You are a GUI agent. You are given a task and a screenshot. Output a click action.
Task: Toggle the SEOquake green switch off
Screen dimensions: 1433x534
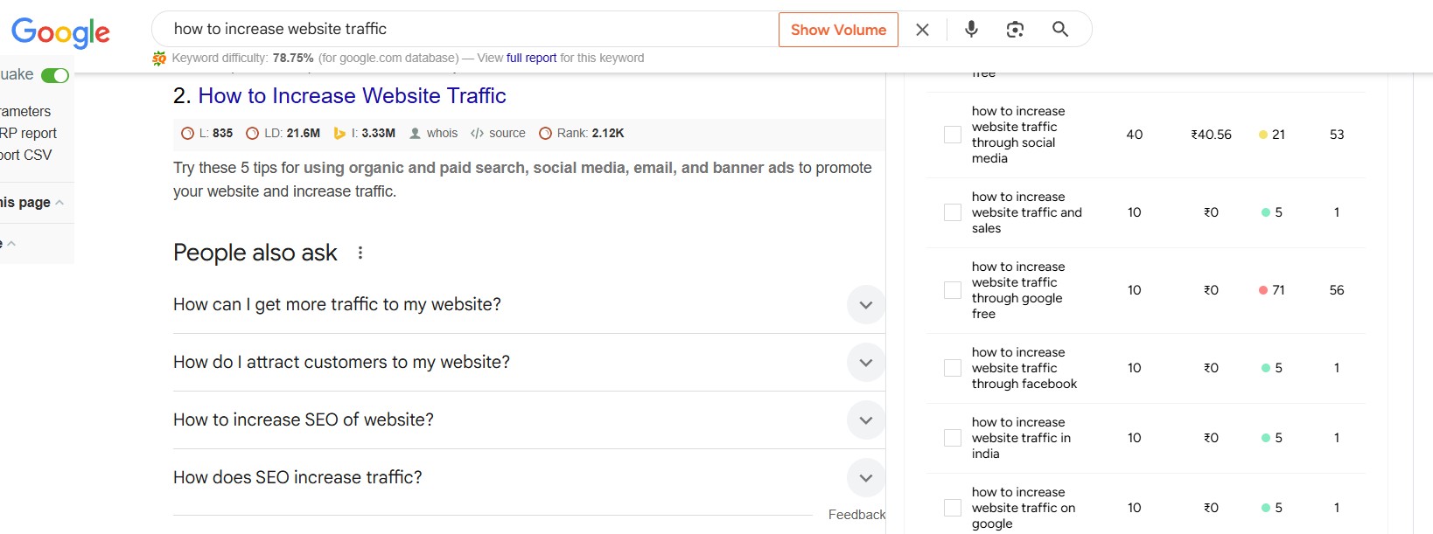[x=55, y=75]
